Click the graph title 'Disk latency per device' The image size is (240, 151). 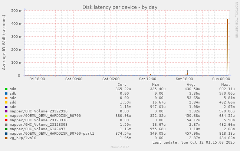[120, 7]
